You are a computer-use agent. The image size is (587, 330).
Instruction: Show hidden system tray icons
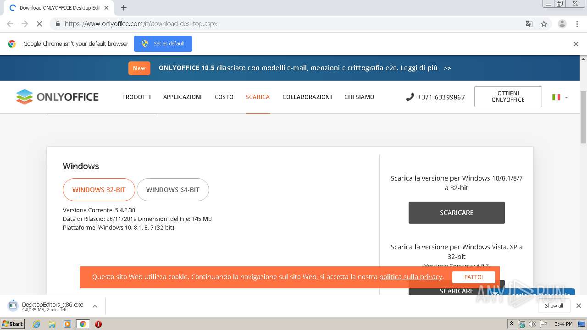coord(512,324)
